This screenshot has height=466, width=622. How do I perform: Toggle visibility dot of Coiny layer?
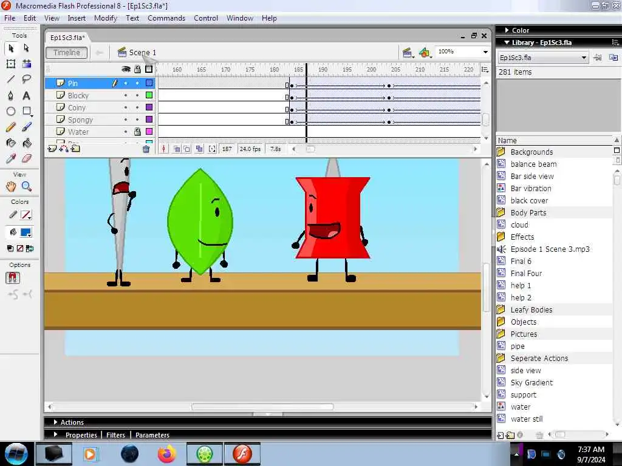tap(126, 107)
